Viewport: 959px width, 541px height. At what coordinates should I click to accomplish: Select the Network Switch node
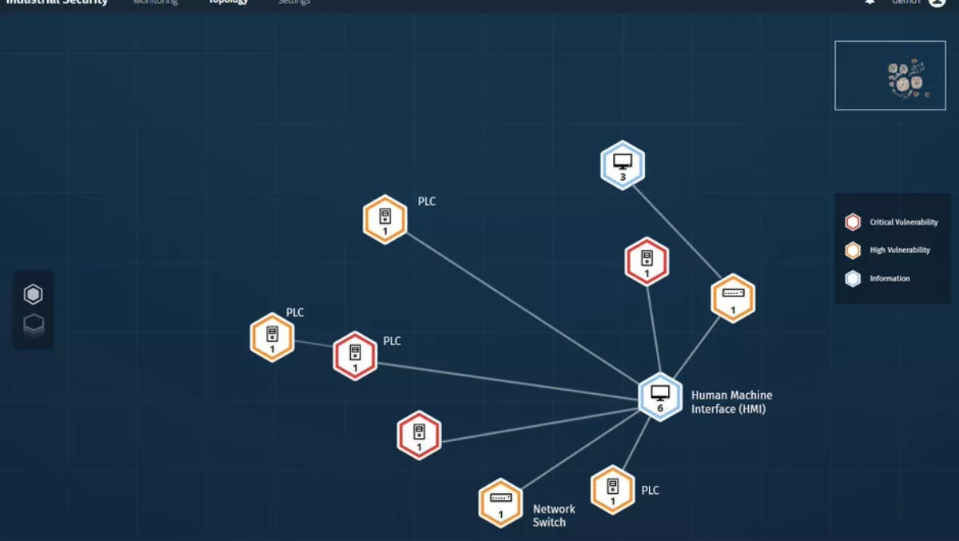pos(501,503)
